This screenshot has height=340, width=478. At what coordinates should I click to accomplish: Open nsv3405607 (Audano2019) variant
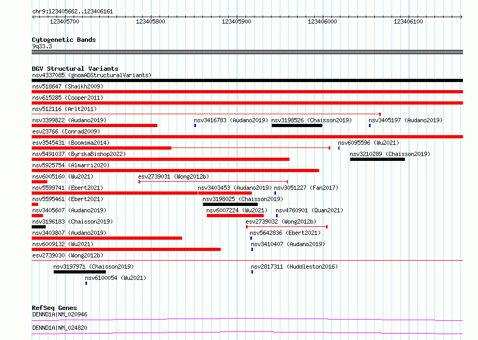(x=37, y=216)
